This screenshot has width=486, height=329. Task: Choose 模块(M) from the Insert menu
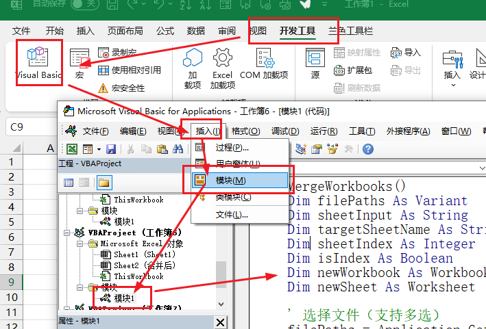pyautogui.click(x=240, y=180)
